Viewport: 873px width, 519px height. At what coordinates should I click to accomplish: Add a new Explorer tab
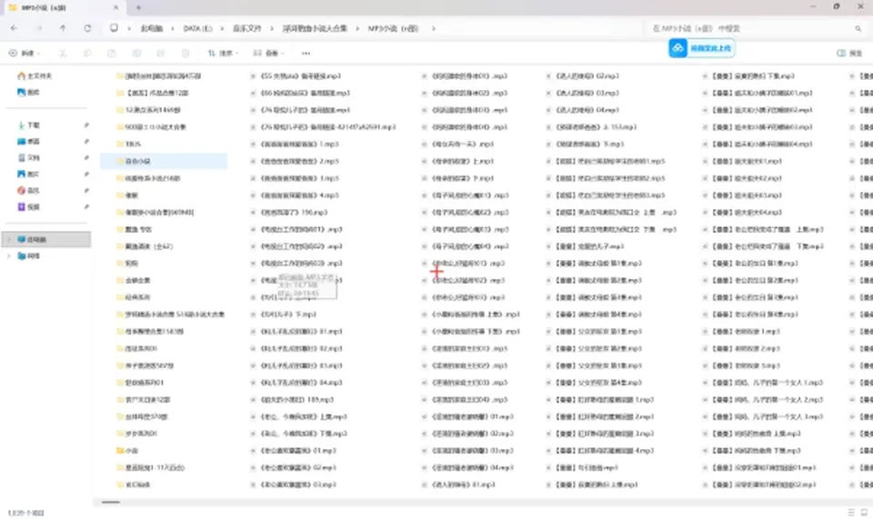click(x=138, y=7)
